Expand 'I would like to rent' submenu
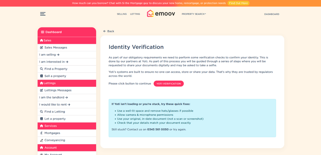Viewport: 321px width, 155px height. pos(55,105)
